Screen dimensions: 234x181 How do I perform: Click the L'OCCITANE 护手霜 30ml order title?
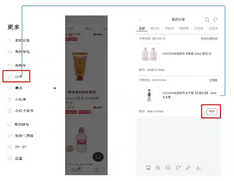[189, 95]
